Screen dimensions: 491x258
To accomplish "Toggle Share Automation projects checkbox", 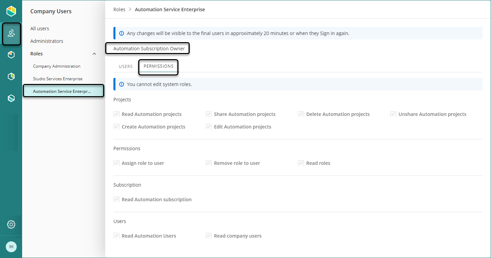I will coord(209,114).
